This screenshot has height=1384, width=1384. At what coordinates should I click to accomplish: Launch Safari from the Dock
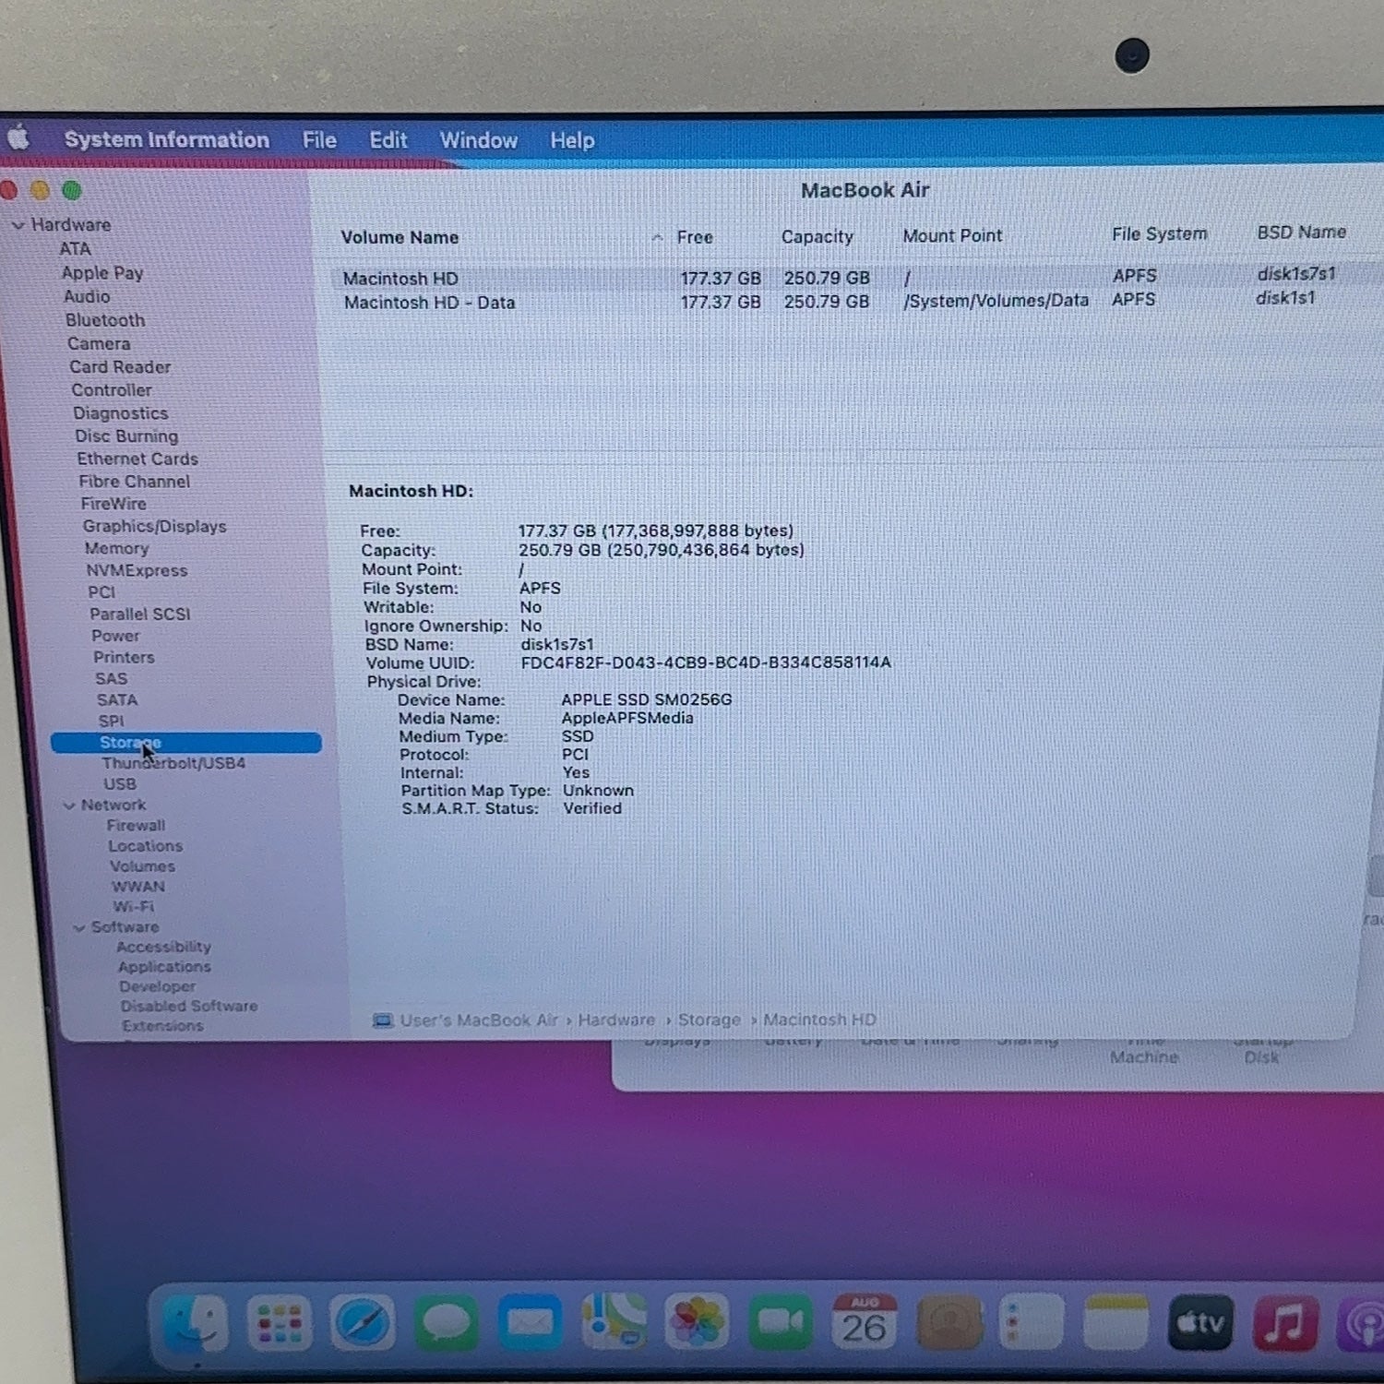point(363,1325)
